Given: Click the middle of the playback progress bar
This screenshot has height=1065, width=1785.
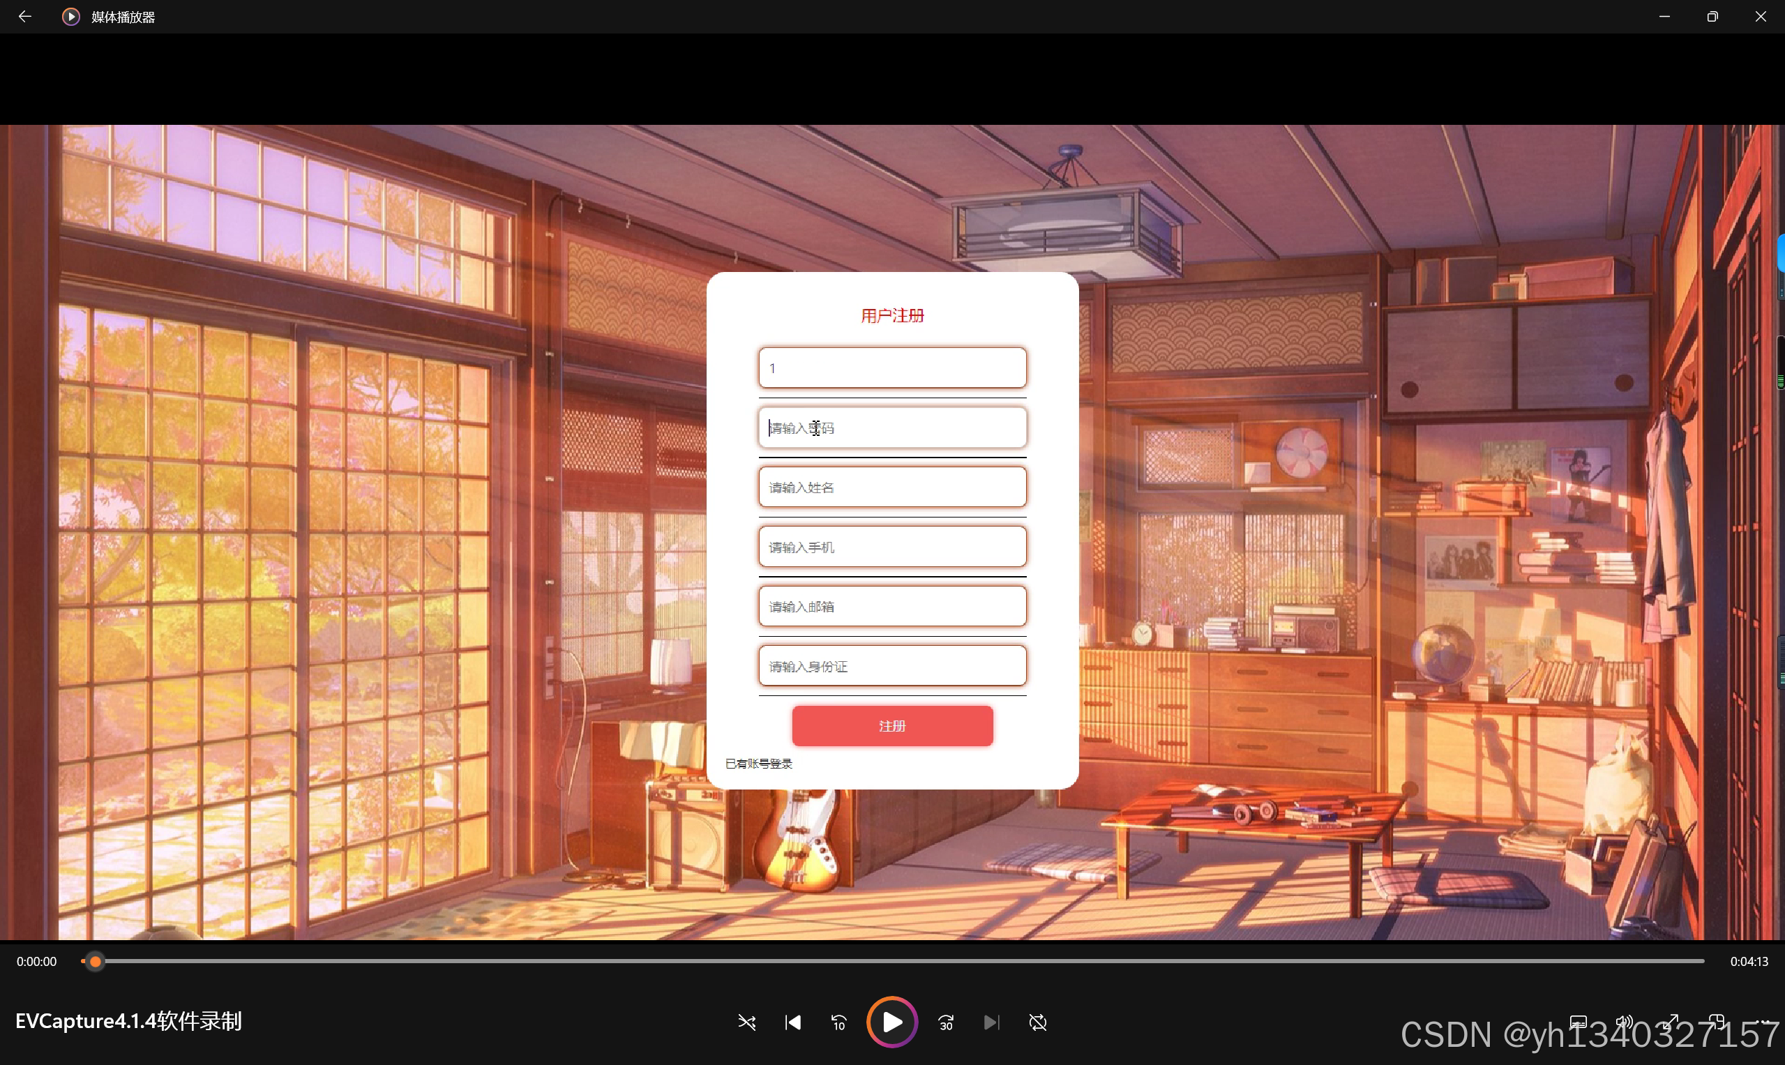Looking at the screenshot, I should click(893, 961).
